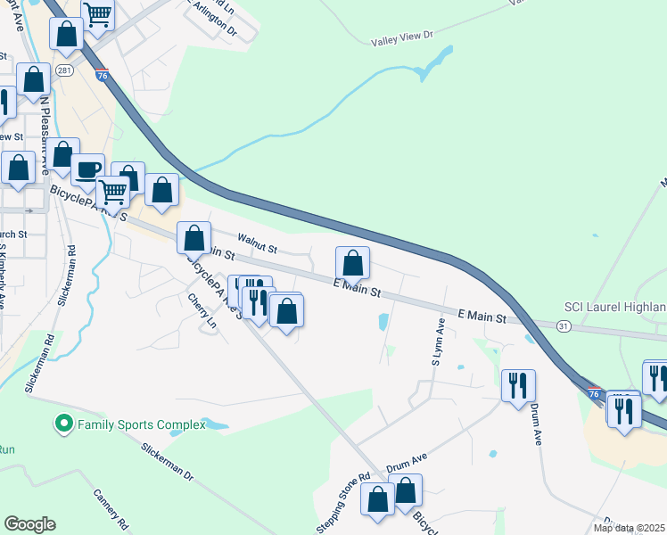Select shopping bag marker near Route 281 shield
The image size is (667, 535).
coord(33,80)
